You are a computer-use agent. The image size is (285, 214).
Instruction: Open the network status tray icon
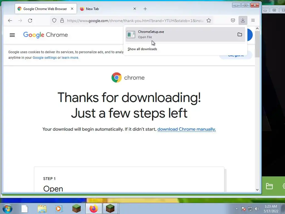pos(250,209)
